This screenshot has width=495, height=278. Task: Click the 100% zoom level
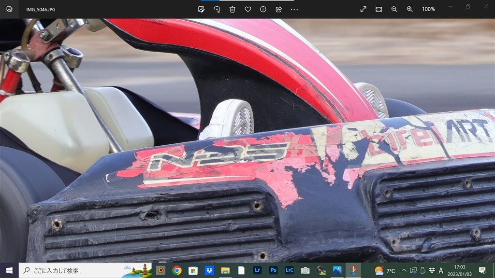pyautogui.click(x=428, y=9)
